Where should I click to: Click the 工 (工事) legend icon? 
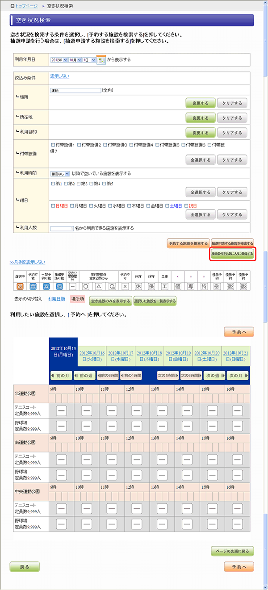coord(164,286)
